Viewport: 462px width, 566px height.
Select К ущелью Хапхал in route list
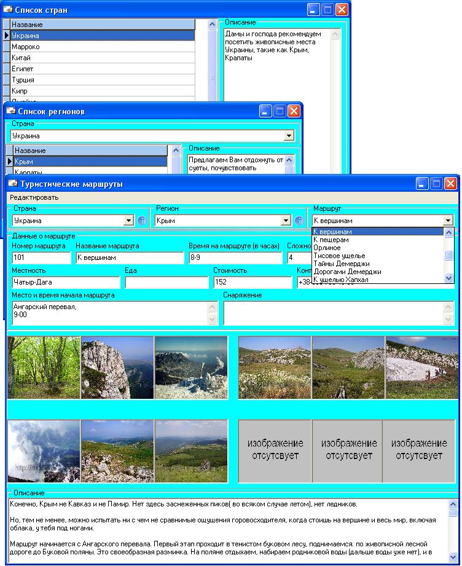pyautogui.click(x=378, y=280)
